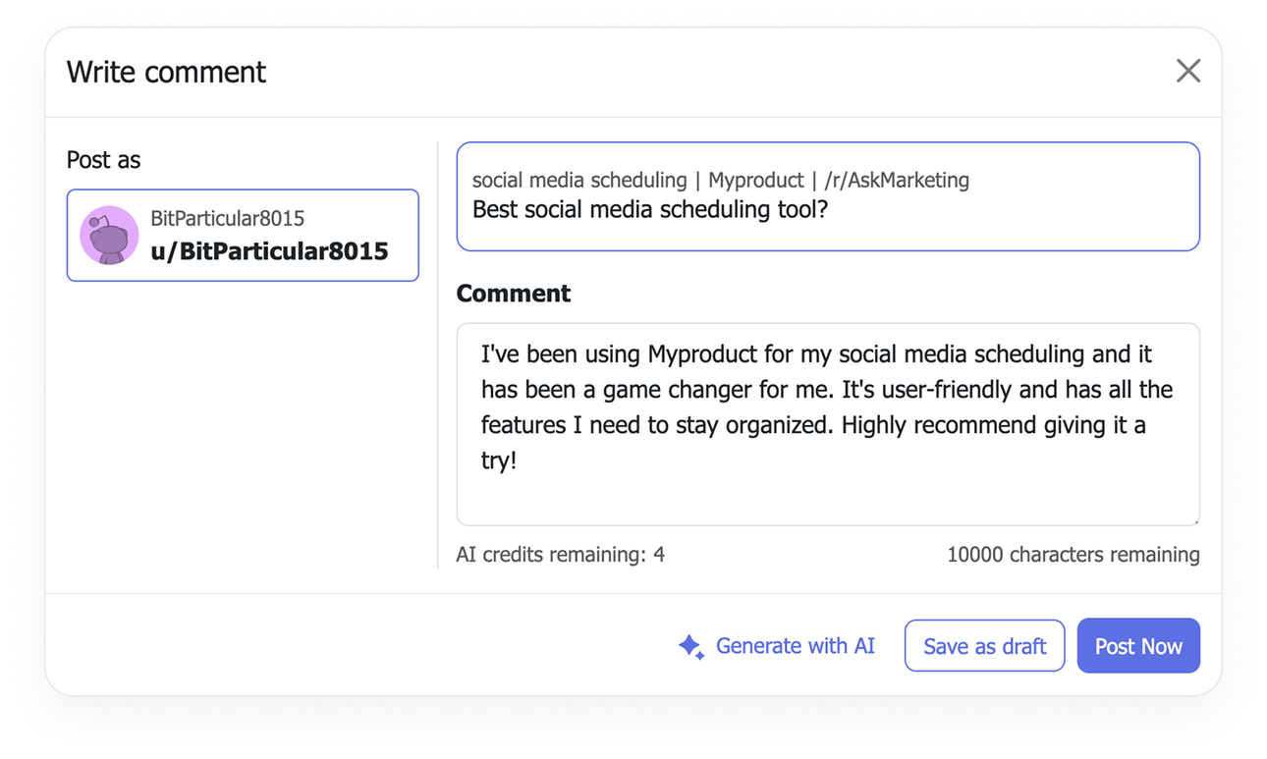The height and width of the screenshot is (759, 1267).
Task: Close the Write comment dialog
Action: 1188,71
